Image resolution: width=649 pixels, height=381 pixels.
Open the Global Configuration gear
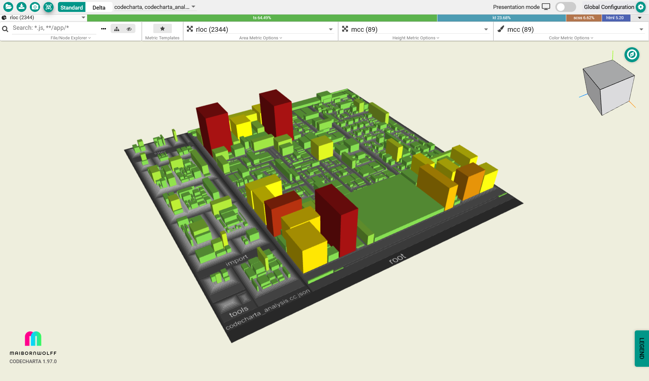641,7
